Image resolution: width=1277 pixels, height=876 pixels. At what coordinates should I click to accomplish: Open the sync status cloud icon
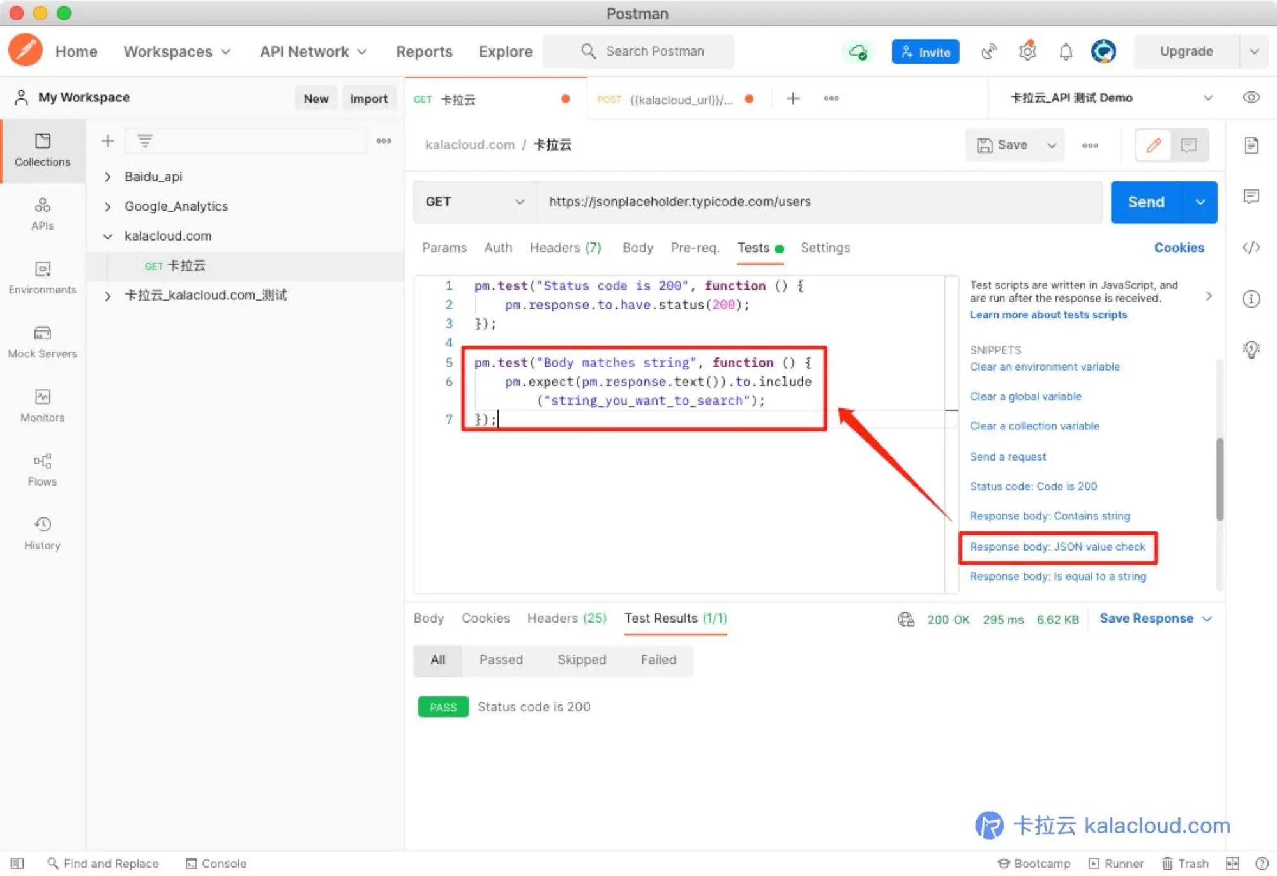[x=858, y=52]
